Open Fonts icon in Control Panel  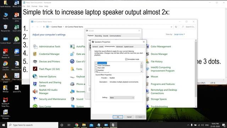click(x=72, y=69)
